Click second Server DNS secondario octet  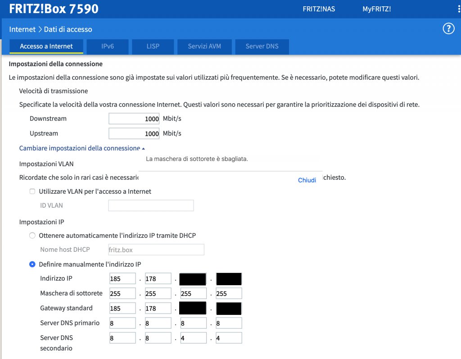[x=158, y=338]
